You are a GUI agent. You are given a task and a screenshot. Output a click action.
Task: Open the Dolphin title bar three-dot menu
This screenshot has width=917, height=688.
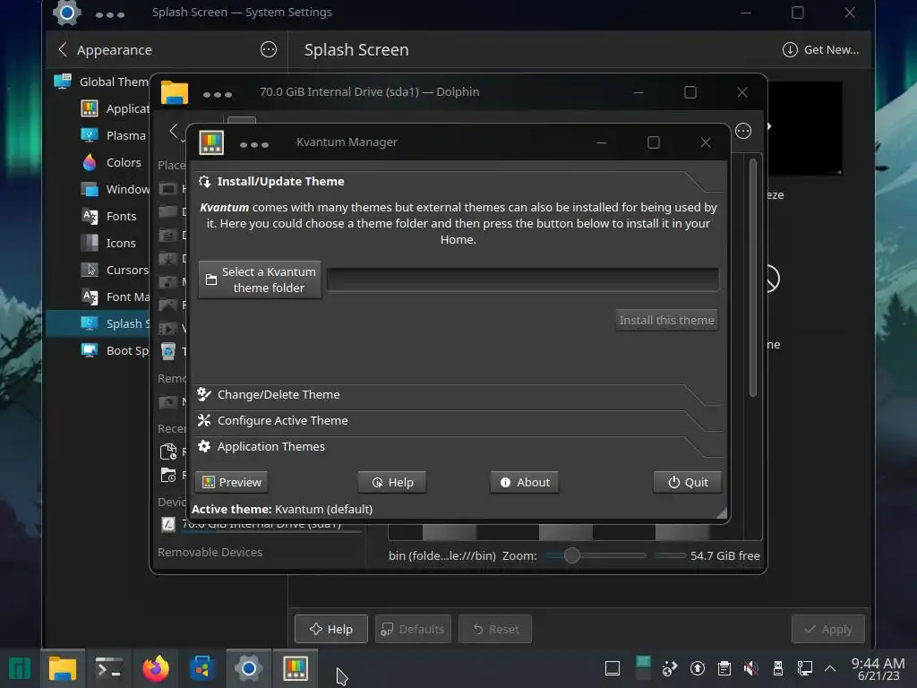(x=218, y=94)
